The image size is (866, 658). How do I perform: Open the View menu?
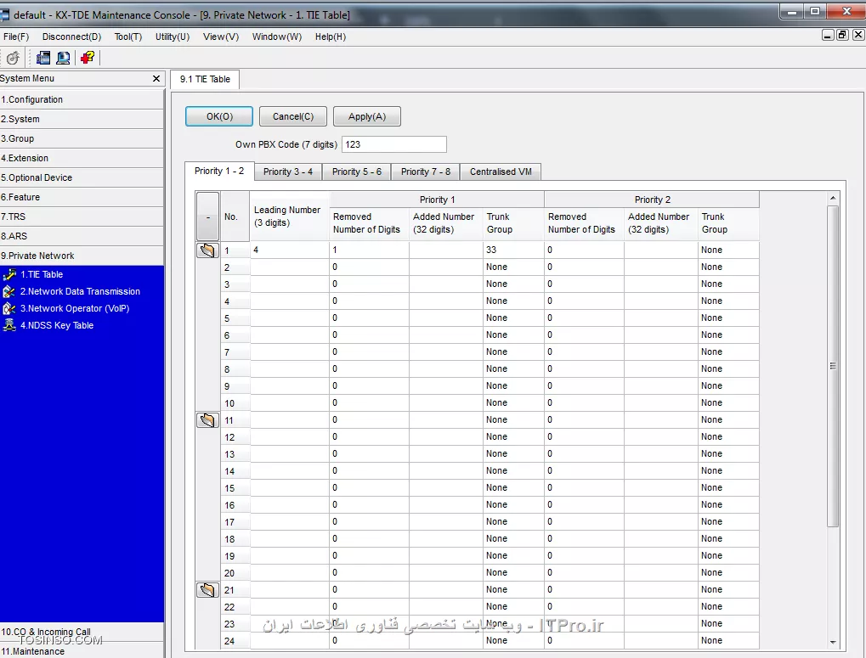point(221,37)
